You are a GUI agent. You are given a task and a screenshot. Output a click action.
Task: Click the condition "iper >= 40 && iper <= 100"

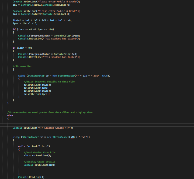pos(35,29)
